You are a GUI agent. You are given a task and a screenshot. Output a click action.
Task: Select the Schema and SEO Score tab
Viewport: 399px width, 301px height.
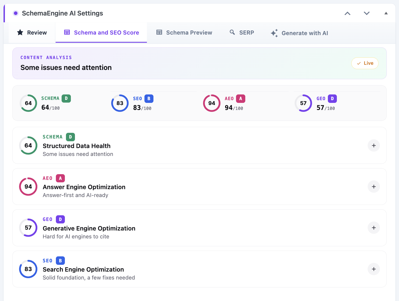101,33
